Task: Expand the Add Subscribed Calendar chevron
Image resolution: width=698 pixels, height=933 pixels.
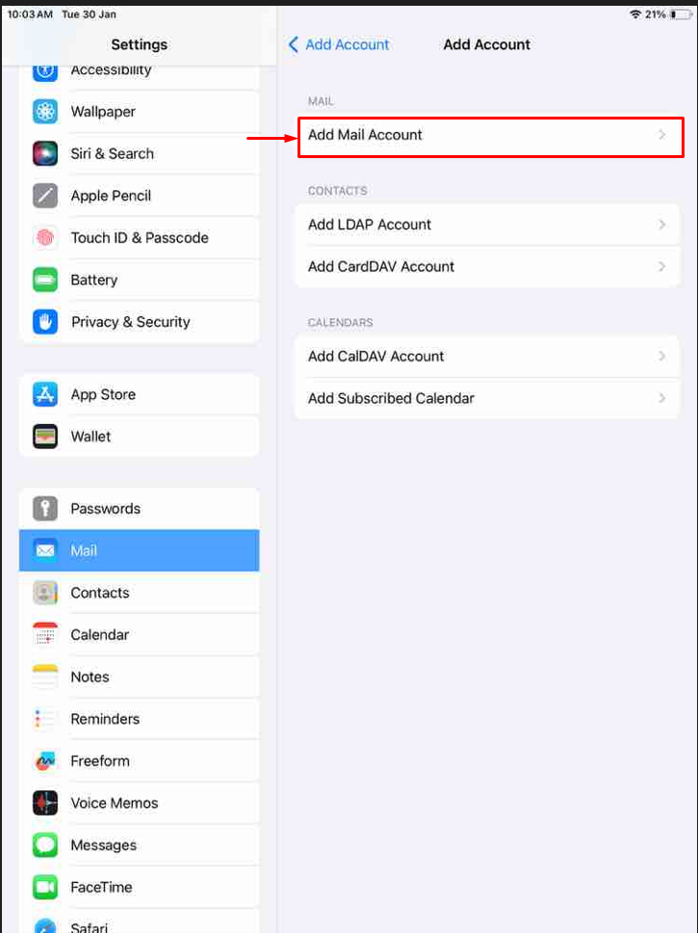Action: pos(661,398)
